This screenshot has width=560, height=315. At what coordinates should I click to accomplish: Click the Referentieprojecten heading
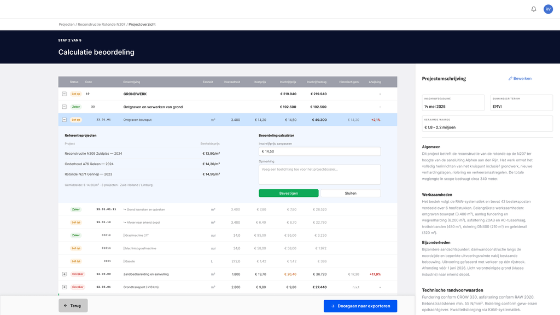coord(80,136)
